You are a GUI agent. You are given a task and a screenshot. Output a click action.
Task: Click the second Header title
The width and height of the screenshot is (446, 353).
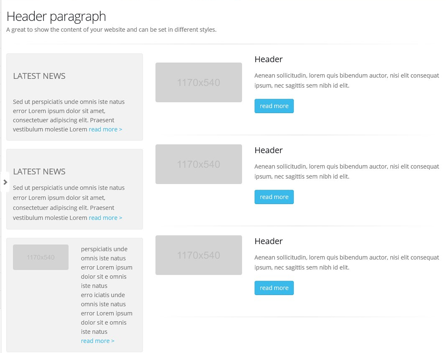tap(269, 150)
